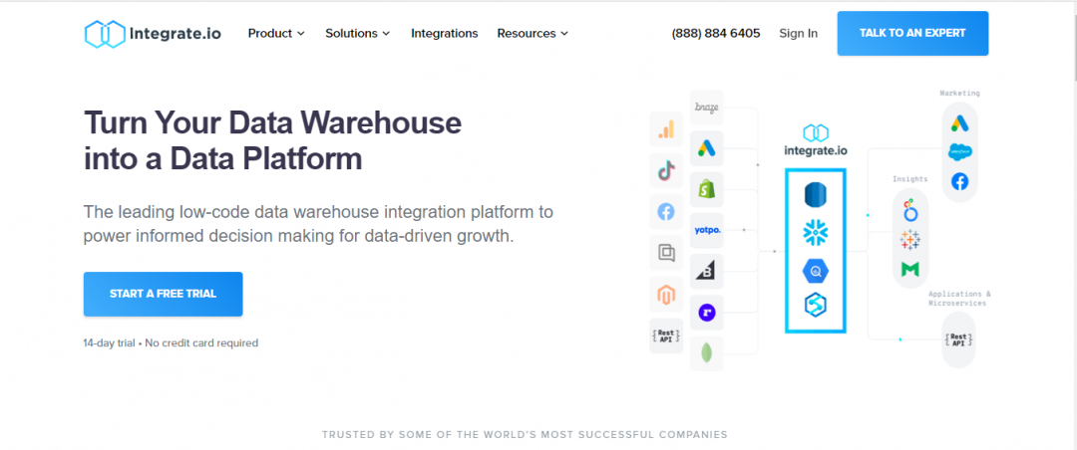Select the Google BigQuery hexagon icon

pos(816,269)
